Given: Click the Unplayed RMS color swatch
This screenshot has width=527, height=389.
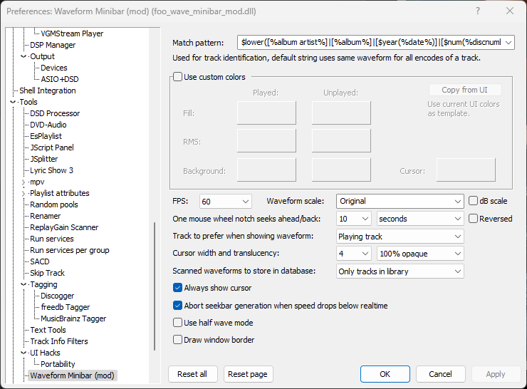Looking at the screenshot, I should pyautogui.click(x=341, y=141).
